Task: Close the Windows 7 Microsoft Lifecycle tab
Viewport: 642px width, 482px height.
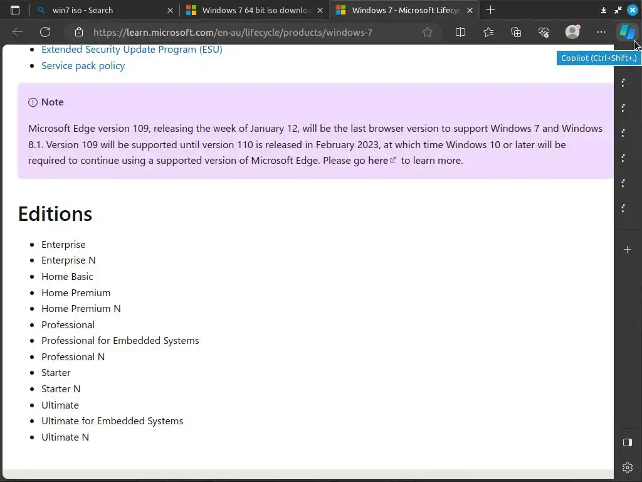Action: point(470,10)
